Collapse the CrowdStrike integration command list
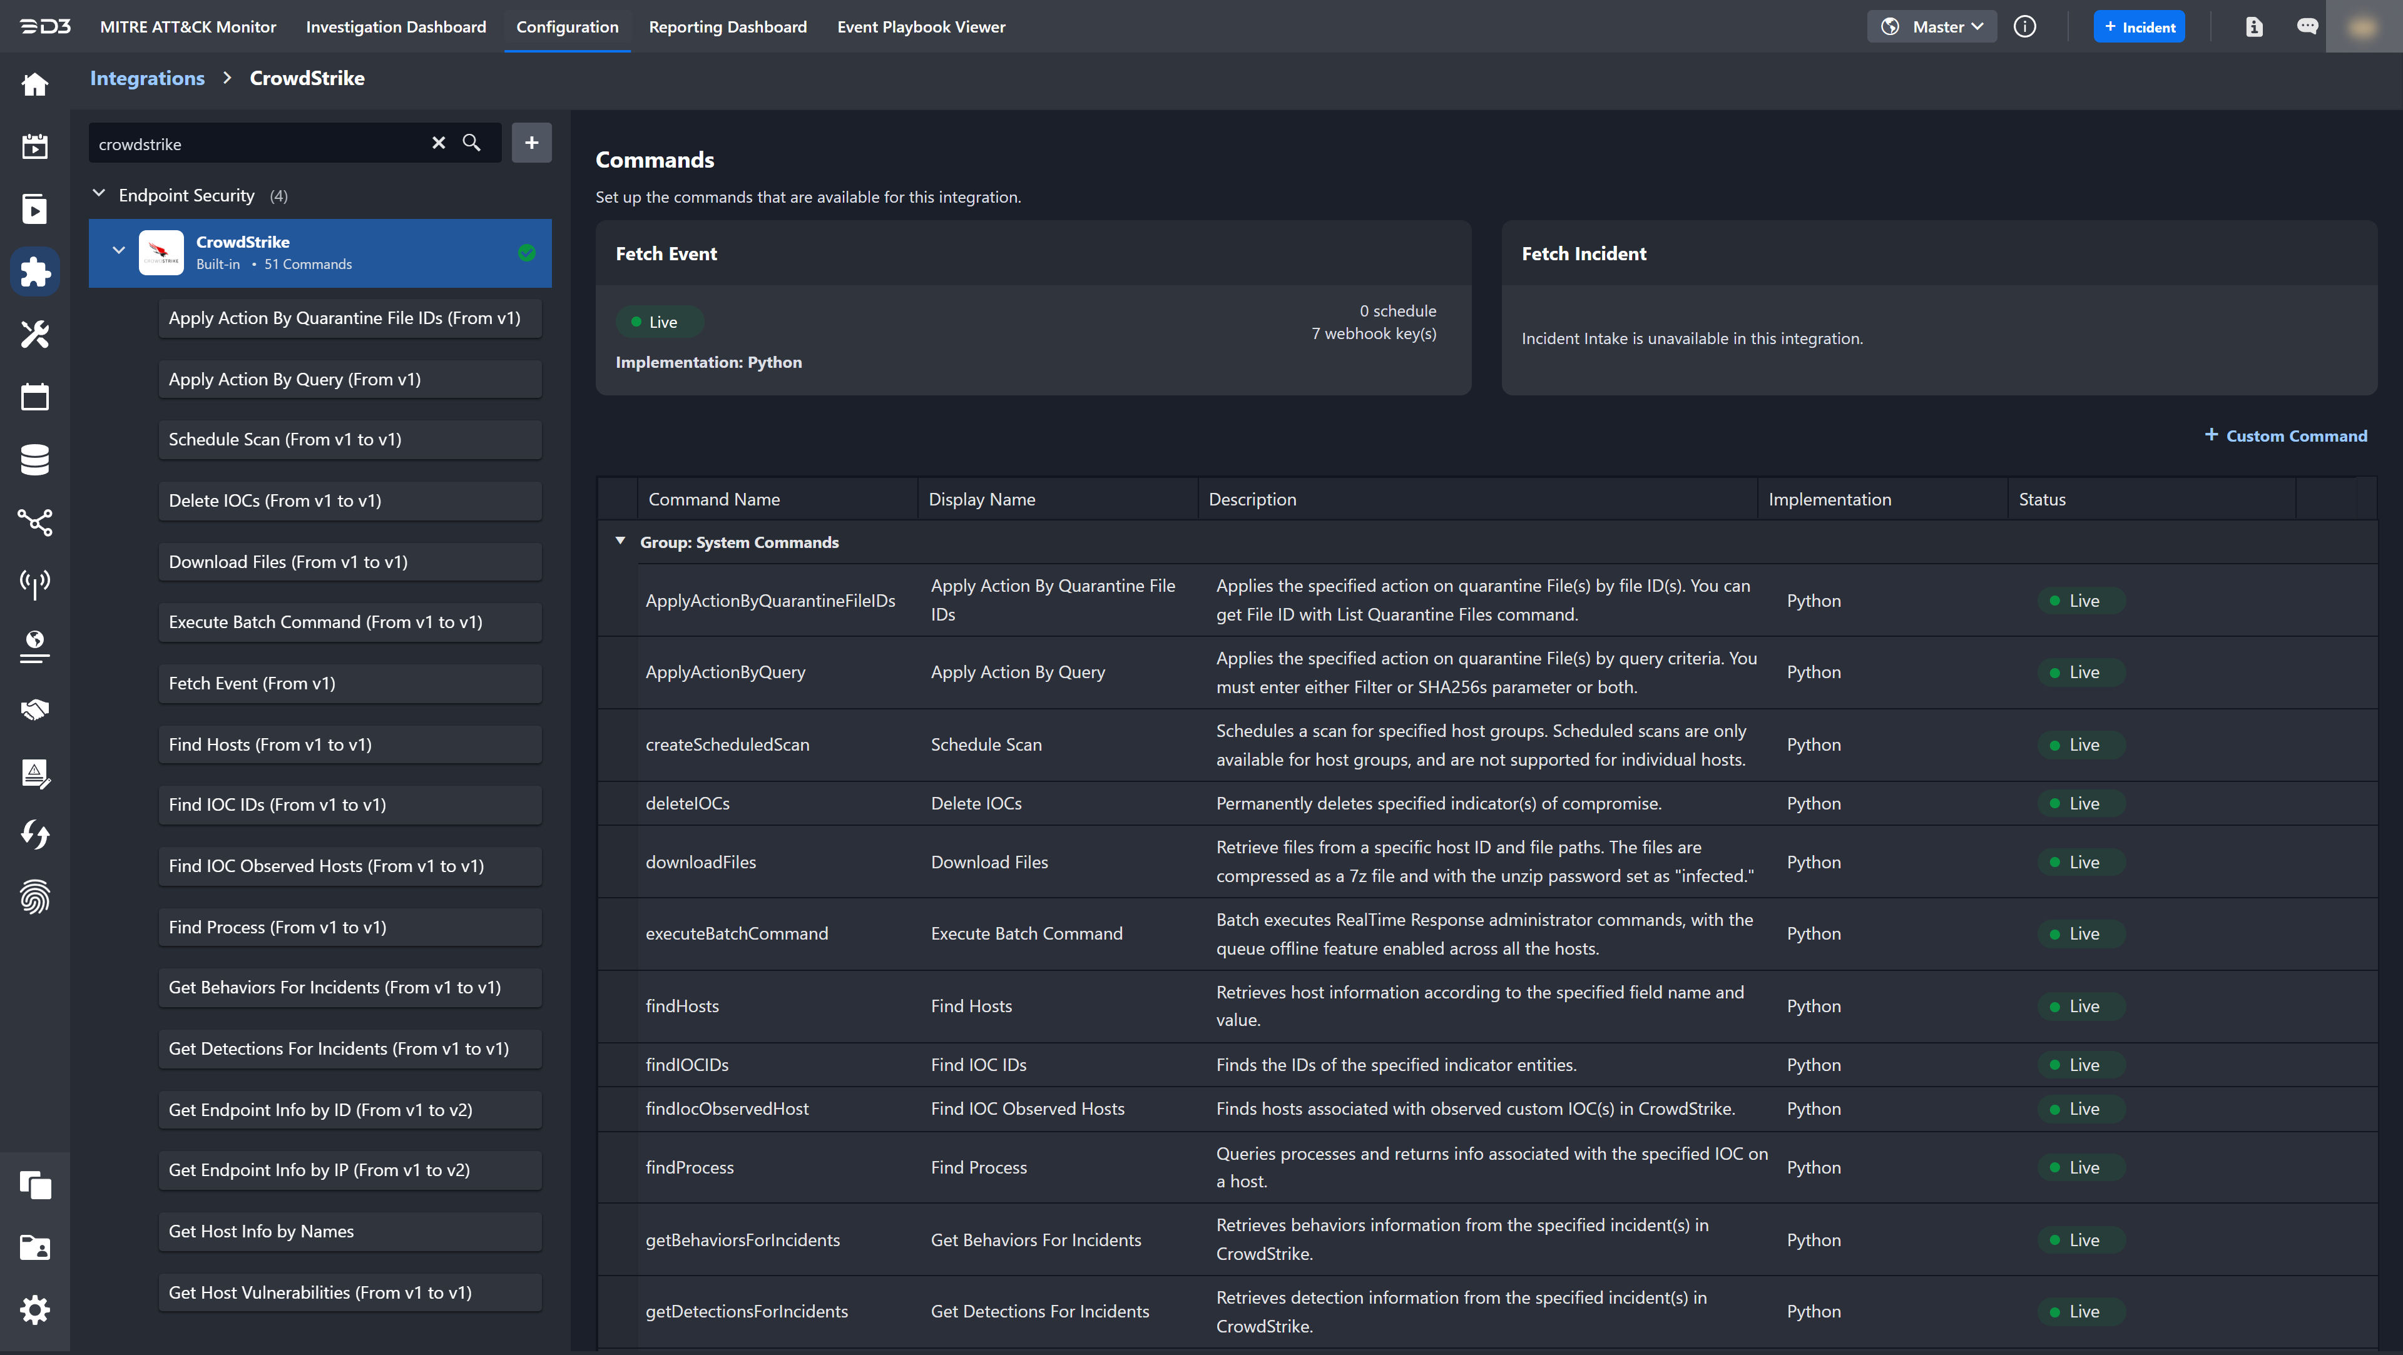Screen dimensions: 2403x1355 pyautogui.click(x=118, y=251)
